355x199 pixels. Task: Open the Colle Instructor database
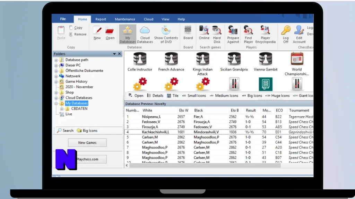[x=140, y=61]
